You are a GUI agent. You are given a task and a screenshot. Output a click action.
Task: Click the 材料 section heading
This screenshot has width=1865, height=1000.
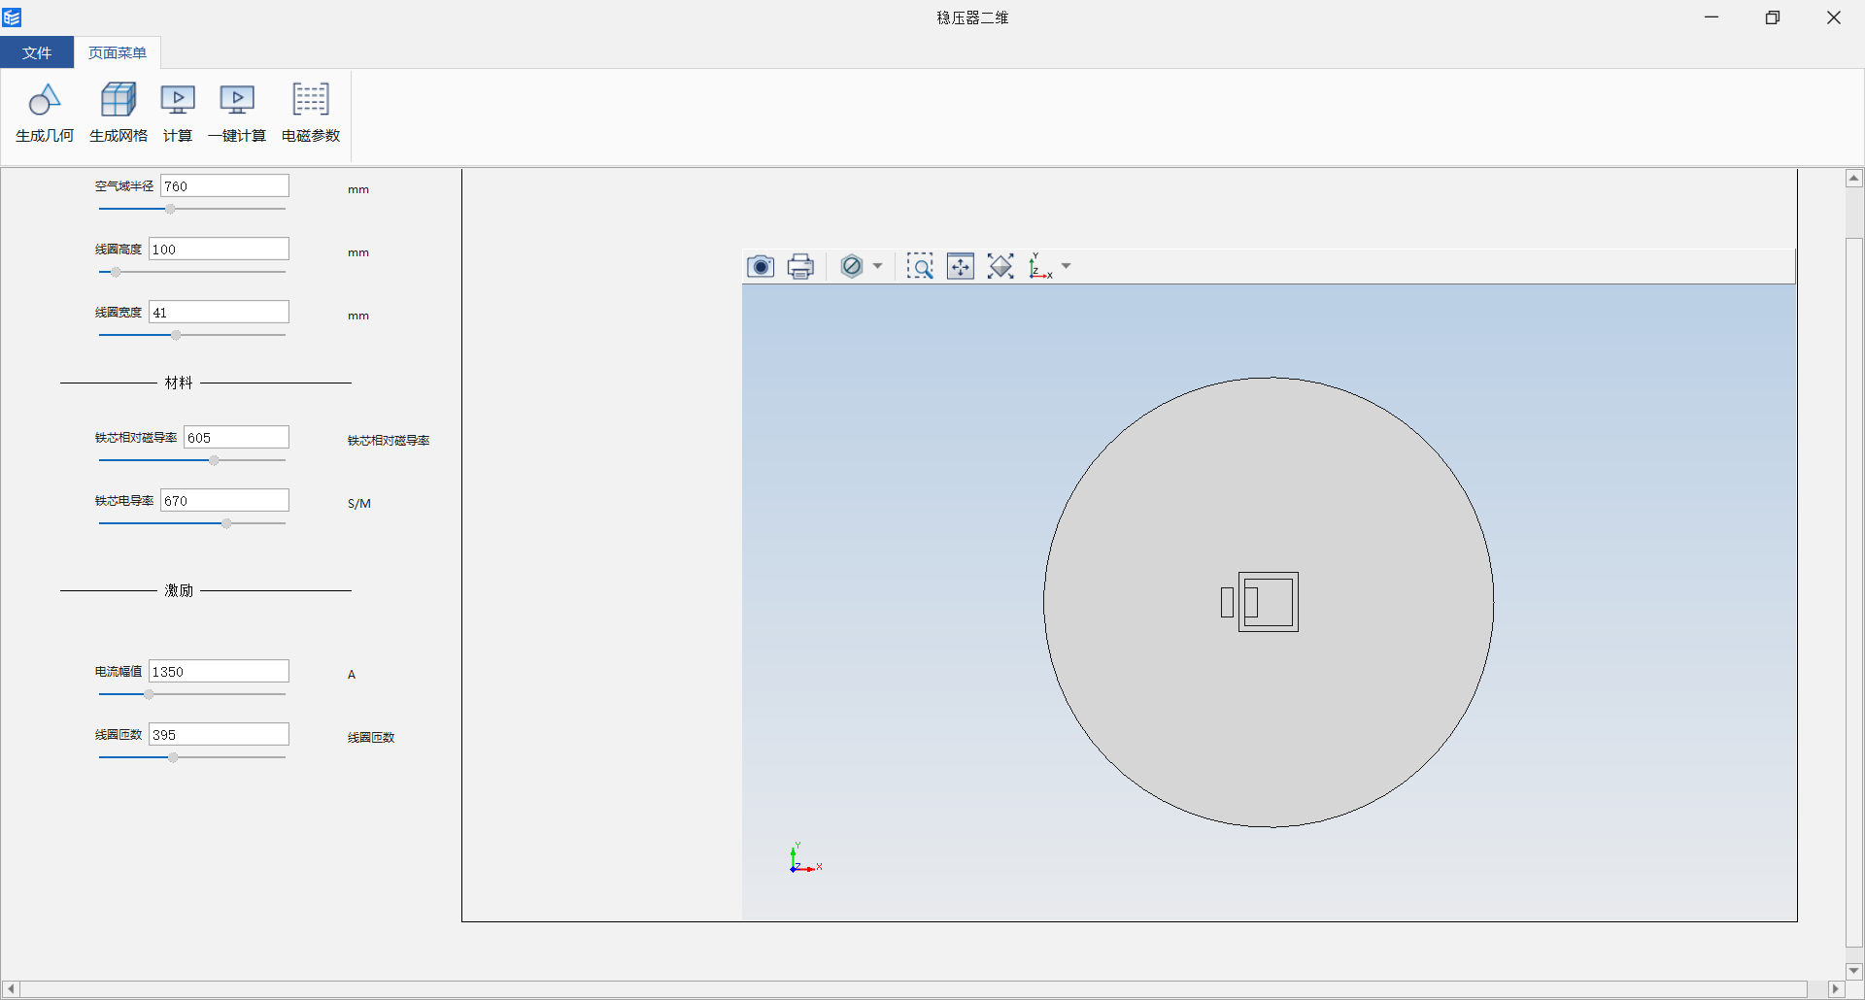[x=179, y=383]
